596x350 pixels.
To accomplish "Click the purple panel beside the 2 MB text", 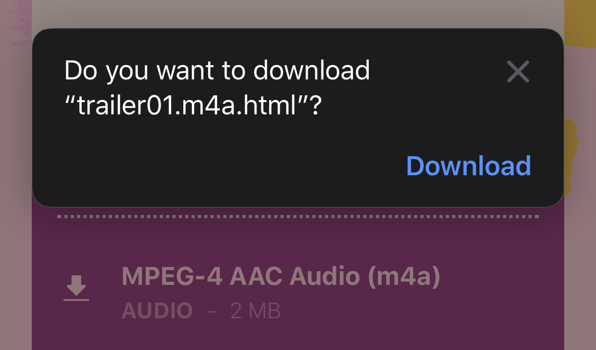I will (x=418, y=311).
